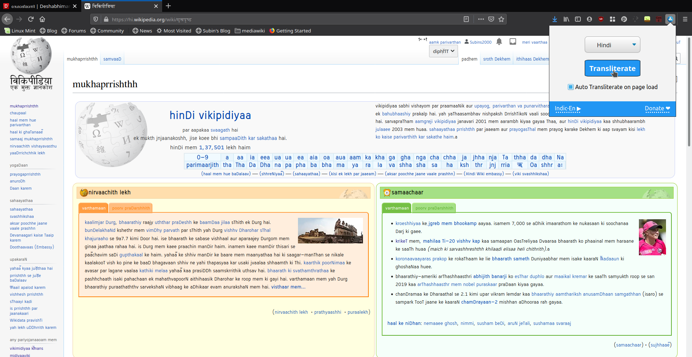Image resolution: width=692 pixels, height=357 pixels.
Task: Open Linux Mint bookmark
Action: coord(20,31)
